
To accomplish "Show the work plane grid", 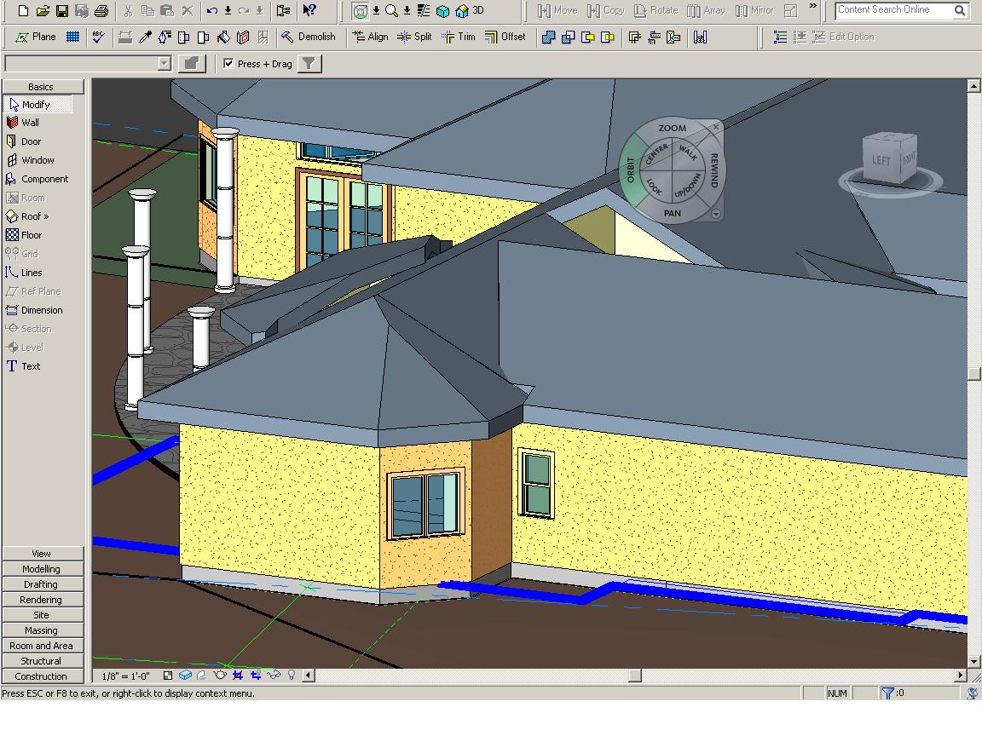I will [x=72, y=37].
